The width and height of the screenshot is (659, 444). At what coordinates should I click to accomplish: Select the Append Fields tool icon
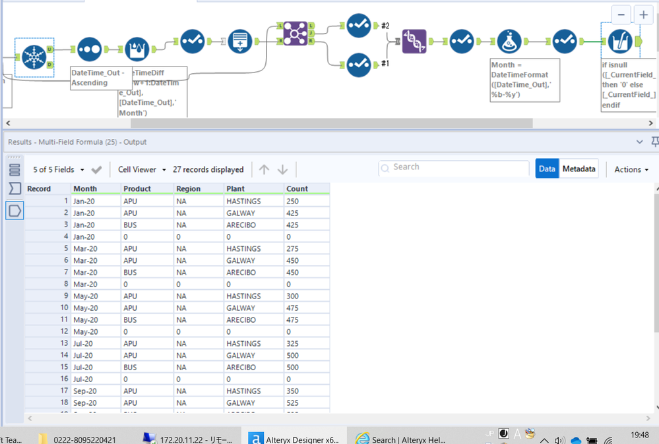(x=240, y=41)
